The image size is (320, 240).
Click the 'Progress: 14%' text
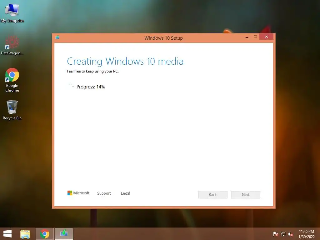coord(91,87)
